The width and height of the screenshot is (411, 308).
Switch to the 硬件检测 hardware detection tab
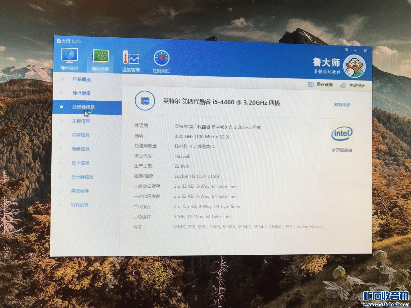[100, 60]
